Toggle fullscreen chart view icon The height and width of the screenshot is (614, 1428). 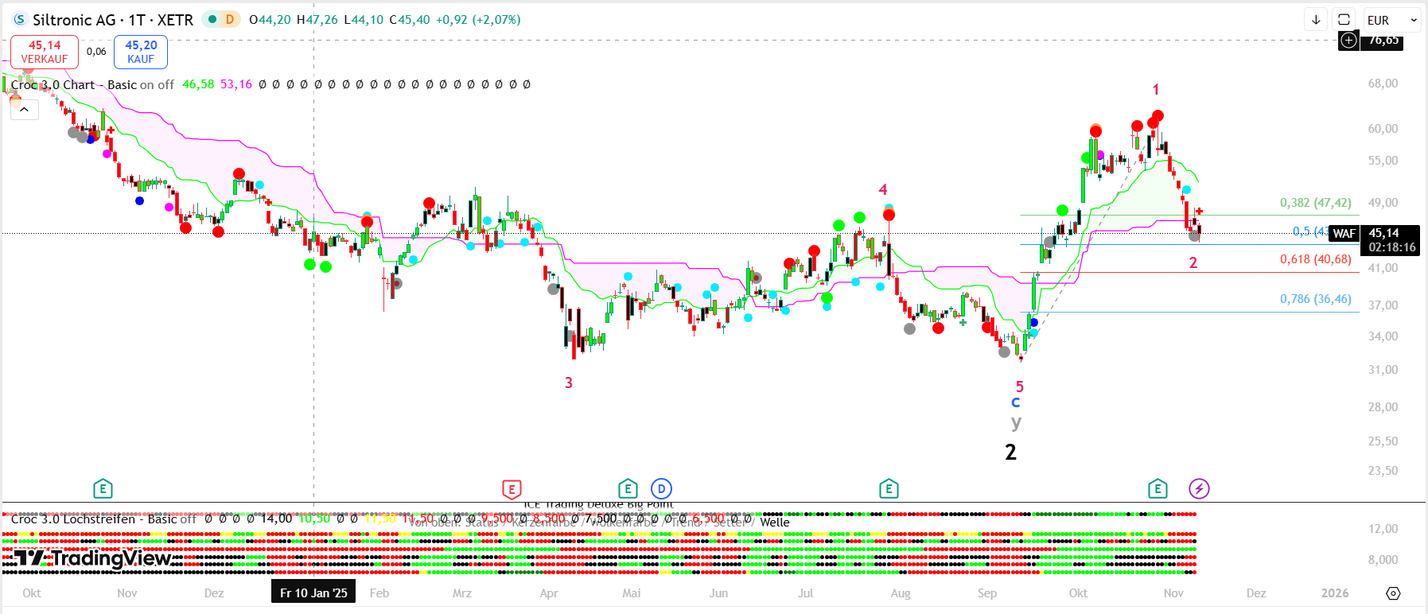1344,20
